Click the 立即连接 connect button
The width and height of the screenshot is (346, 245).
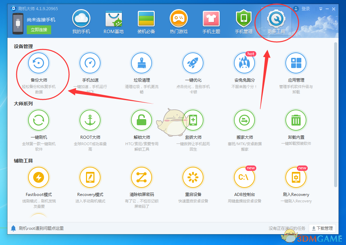(39, 30)
